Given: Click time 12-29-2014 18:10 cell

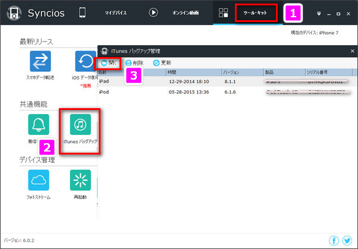Looking at the screenshot, I should pyautogui.click(x=189, y=81).
